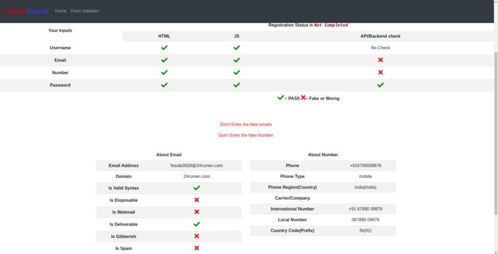Click the Is Valid Syntax label
Screen dimensions: 498x254
point(124,188)
